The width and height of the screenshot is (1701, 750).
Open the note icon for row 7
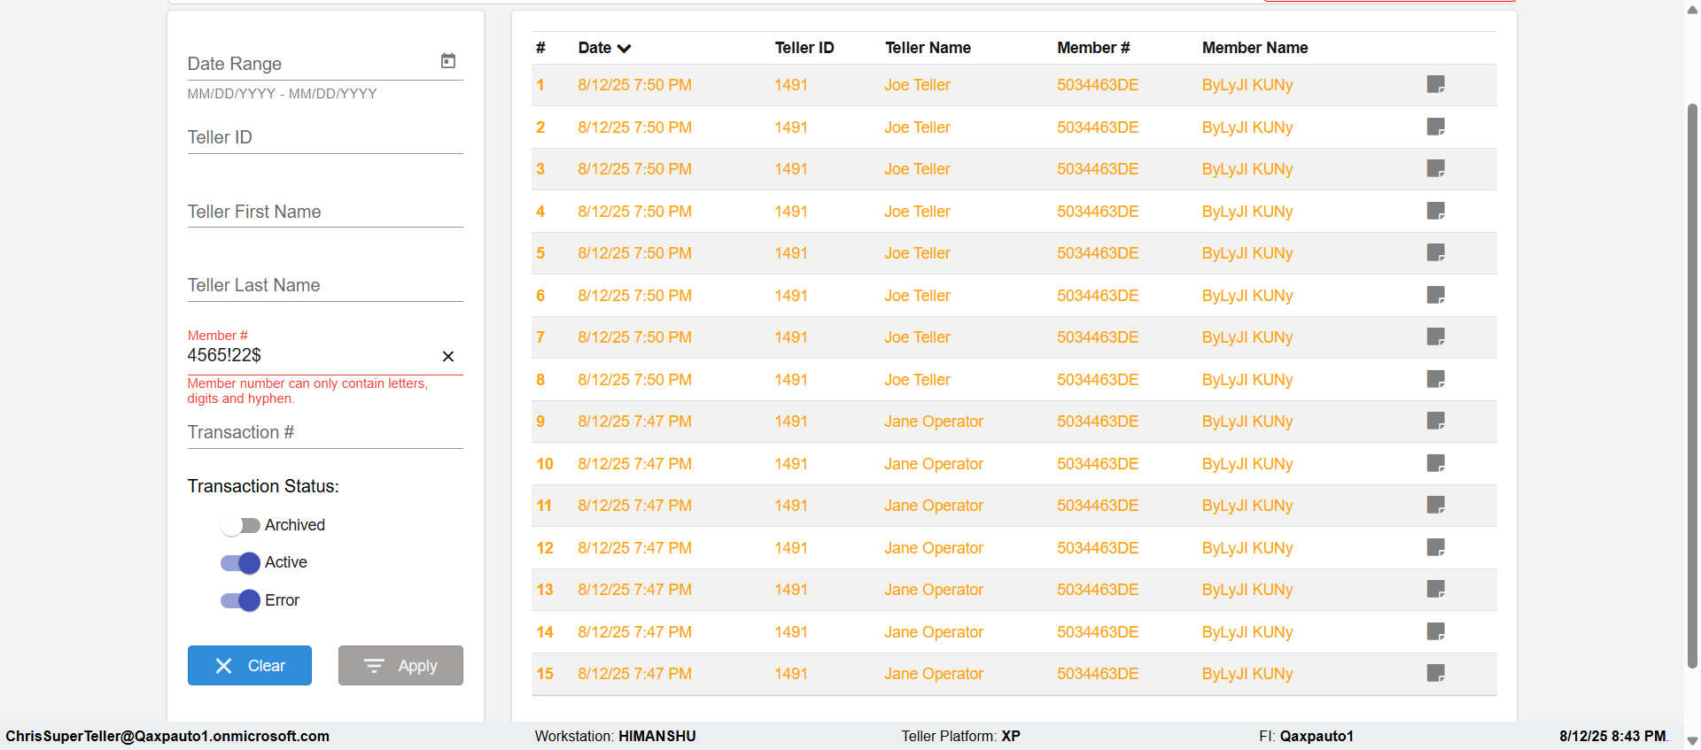(1435, 337)
